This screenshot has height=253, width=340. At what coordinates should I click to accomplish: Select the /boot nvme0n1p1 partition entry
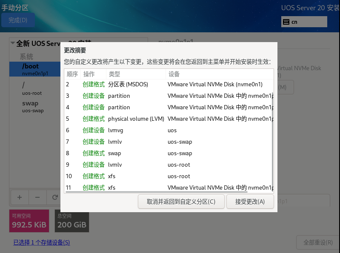tap(35, 69)
